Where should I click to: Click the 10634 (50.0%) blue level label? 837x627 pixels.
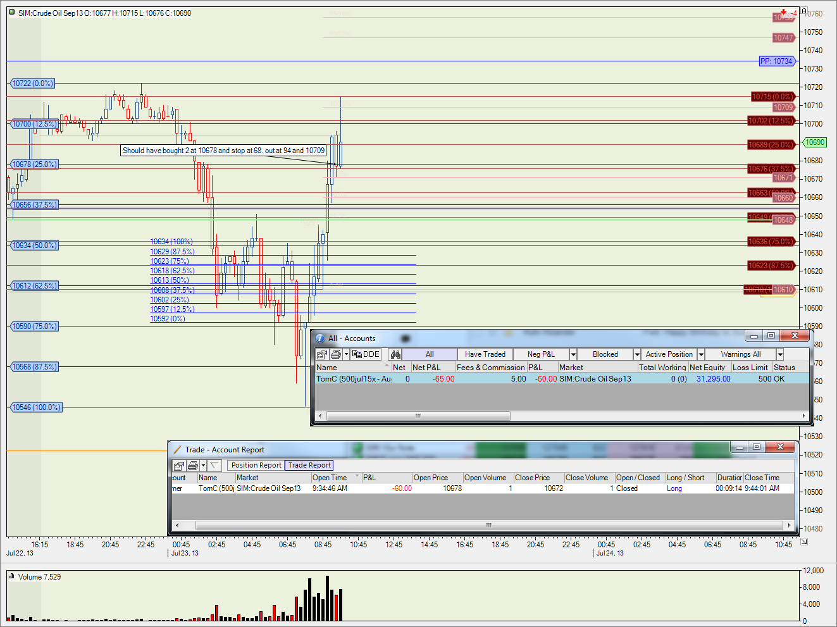click(34, 245)
